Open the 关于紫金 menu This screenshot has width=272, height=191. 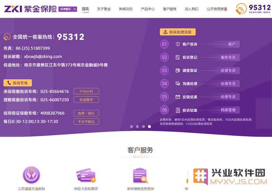[104, 9]
